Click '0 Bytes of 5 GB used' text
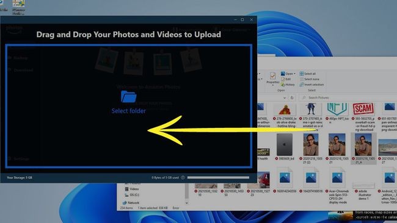The image size is (397, 223). point(165,177)
